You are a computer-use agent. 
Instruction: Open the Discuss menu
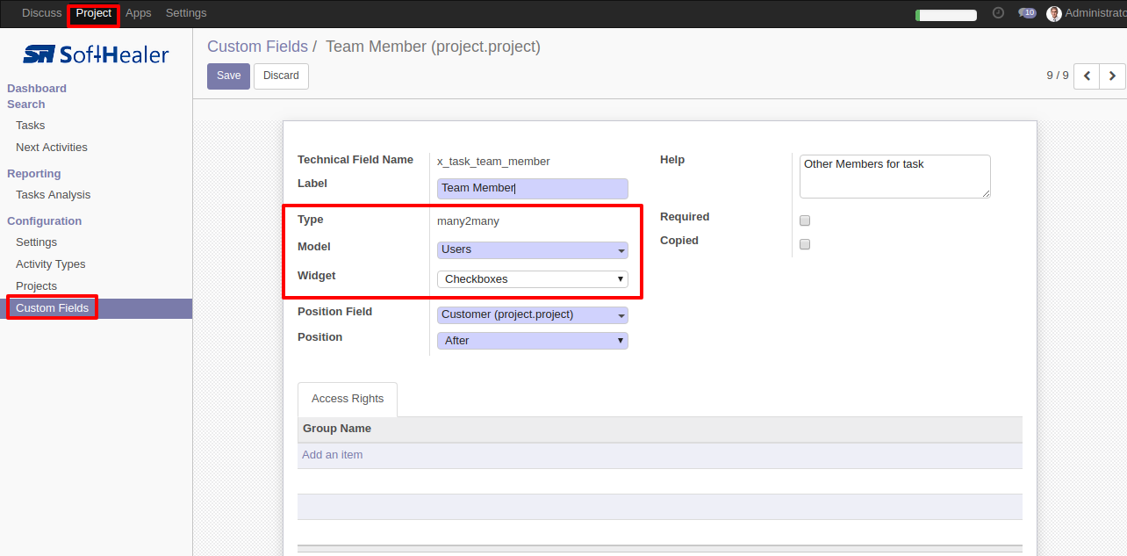pos(42,13)
